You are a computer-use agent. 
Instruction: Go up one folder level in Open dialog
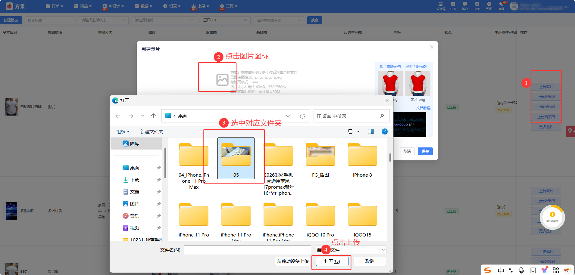153,116
